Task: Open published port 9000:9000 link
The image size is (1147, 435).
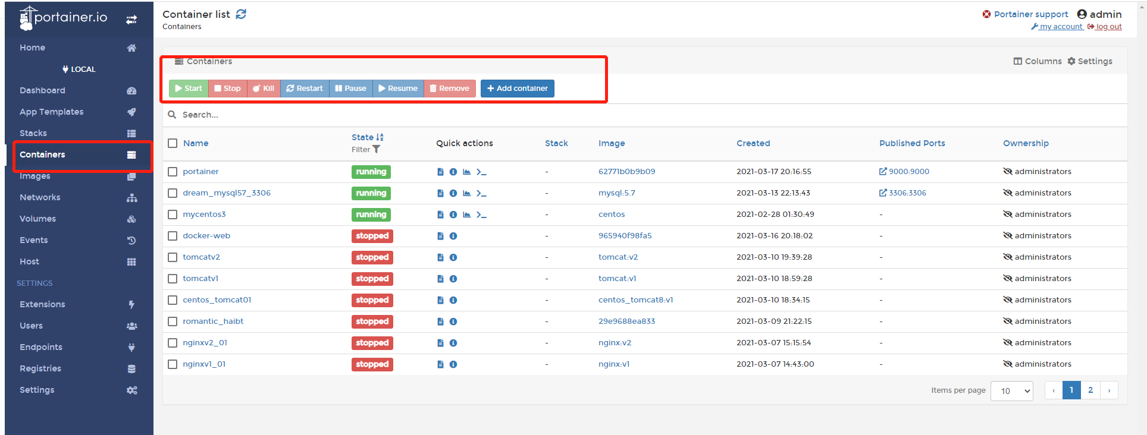Action: [x=904, y=172]
